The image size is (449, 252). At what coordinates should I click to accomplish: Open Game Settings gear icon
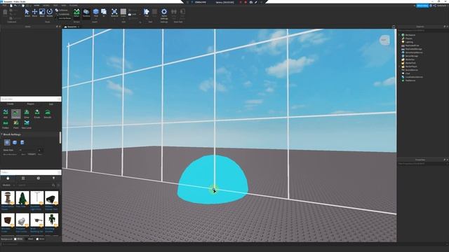point(164,13)
